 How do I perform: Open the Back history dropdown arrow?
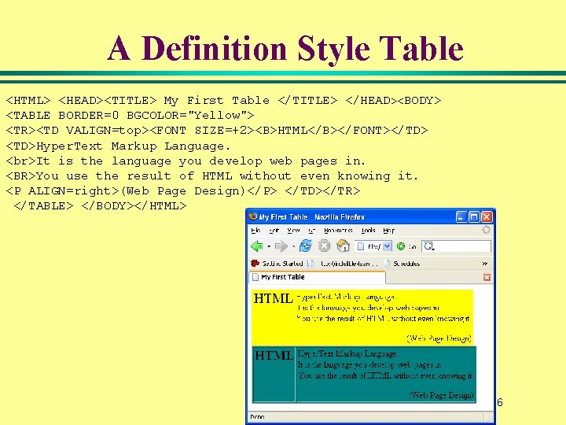point(269,247)
